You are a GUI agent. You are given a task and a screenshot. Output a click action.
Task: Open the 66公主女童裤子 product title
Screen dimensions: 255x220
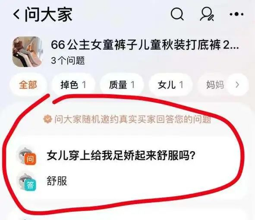click(145, 45)
